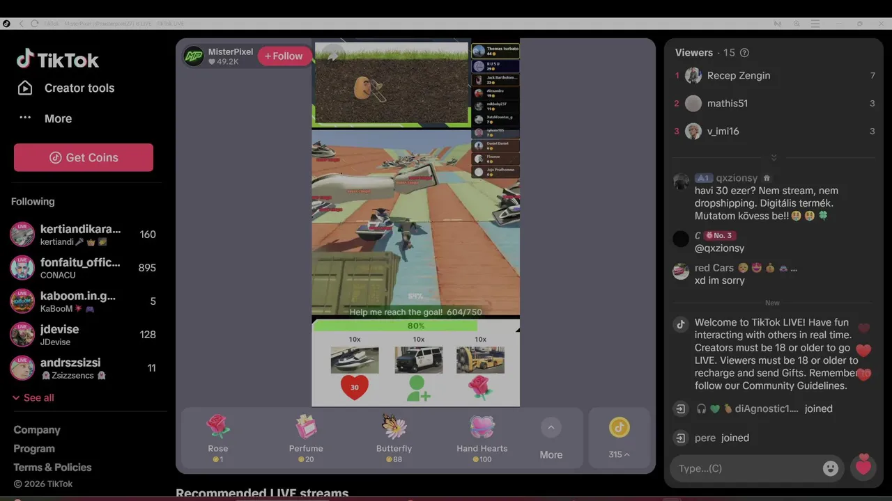Image resolution: width=892 pixels, height=501 pixels.
Task: Expand more gifts with the More chevron
Action: pos(551,428)
